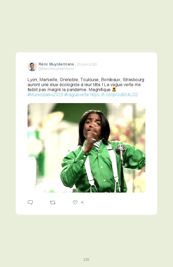Like the tweet with the heart icon
The width and height of the screenshot is (173, 267).
[75, 202]
